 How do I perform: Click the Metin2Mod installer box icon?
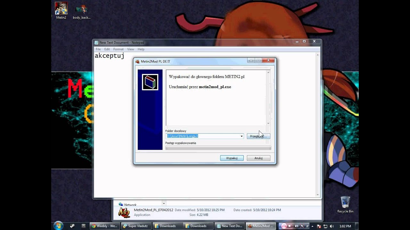point(150,82)
